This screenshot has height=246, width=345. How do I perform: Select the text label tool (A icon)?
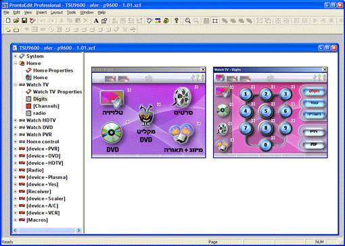click(96, 21)
